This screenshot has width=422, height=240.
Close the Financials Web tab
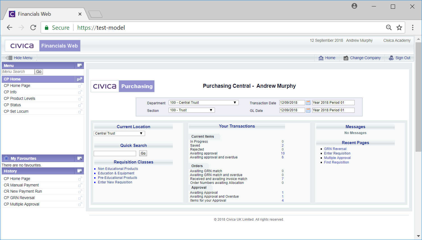tap(80, 14)
